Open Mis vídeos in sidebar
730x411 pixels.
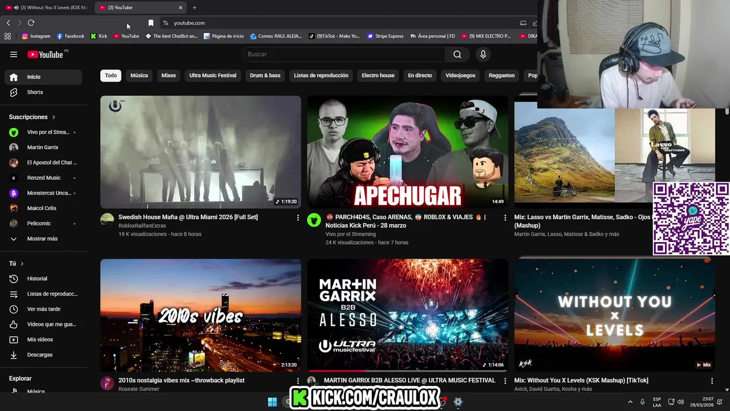click(x=43, y=340)
